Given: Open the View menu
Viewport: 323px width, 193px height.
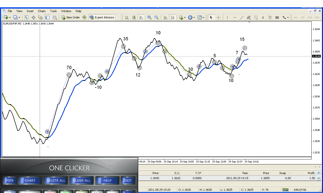Looking at the screenshot, I should tap(19, 11).
